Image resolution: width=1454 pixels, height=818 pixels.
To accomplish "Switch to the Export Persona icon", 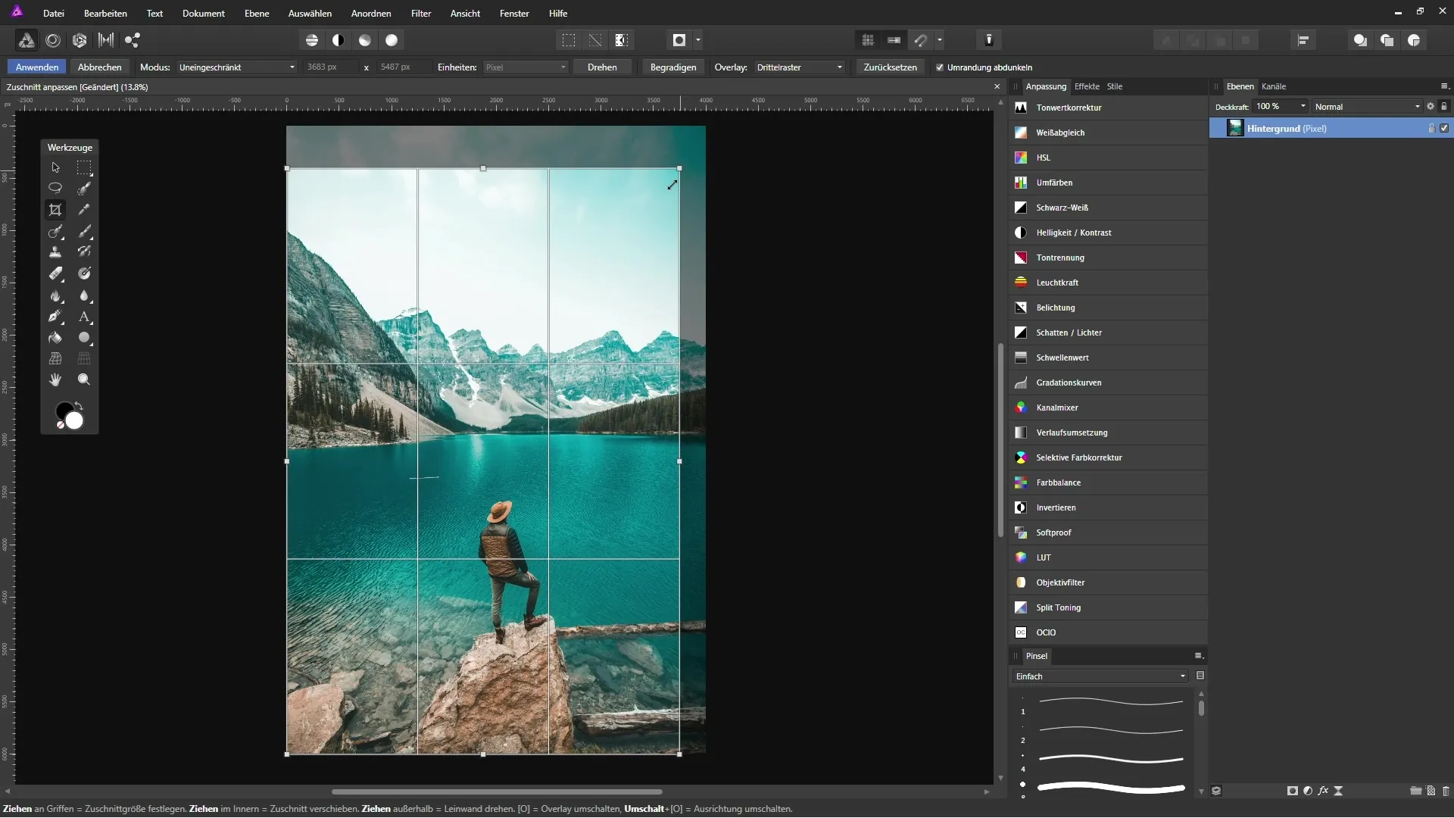I will click(133, 40).
